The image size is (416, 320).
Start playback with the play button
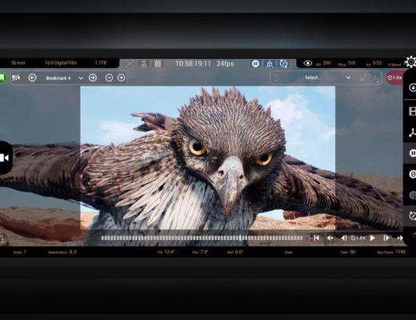373,238
